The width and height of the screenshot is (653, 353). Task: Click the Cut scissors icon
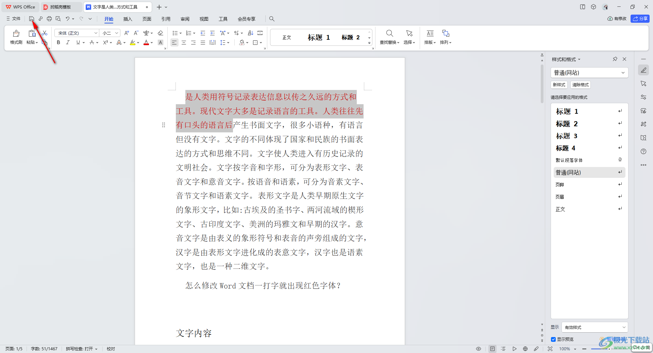pos(45,33)
